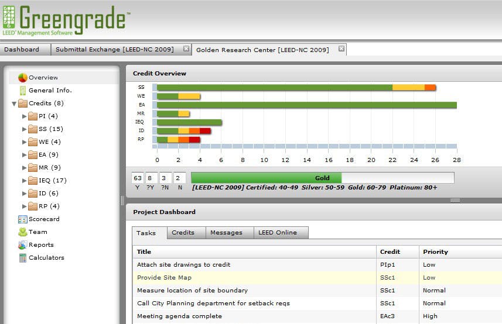This screenshot has width=502, height=324.
Task: Click the General Info. building icon
Action: click(x=23, y=91)
